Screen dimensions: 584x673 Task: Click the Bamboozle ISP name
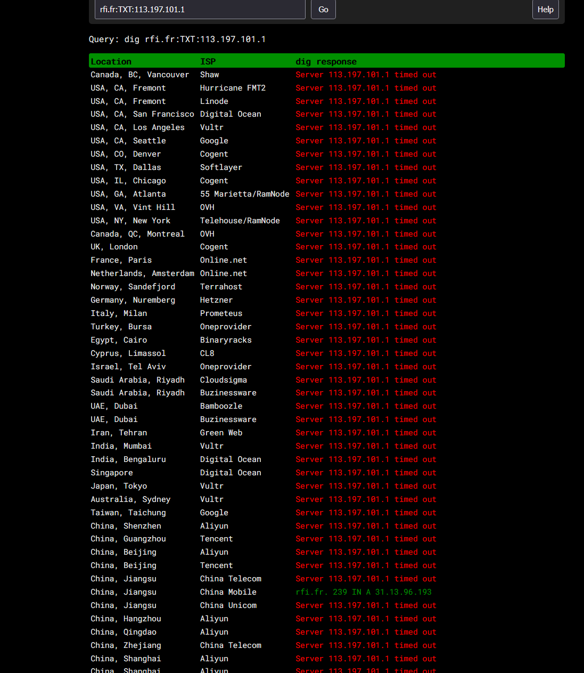click(221, 406)
